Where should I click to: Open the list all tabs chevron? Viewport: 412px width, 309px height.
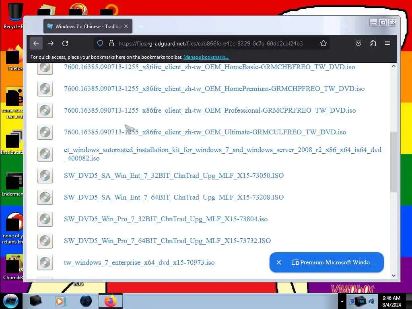pos(345,26)
